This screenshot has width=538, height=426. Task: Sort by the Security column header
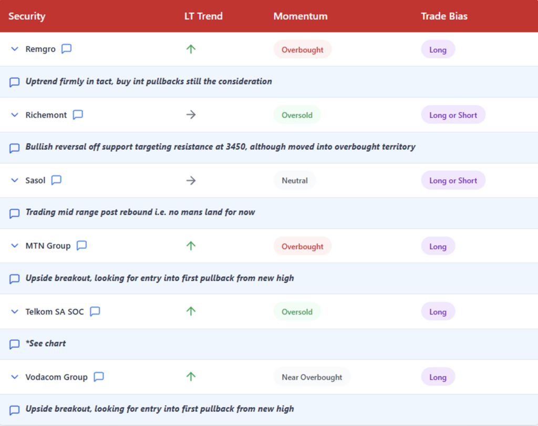27,16
